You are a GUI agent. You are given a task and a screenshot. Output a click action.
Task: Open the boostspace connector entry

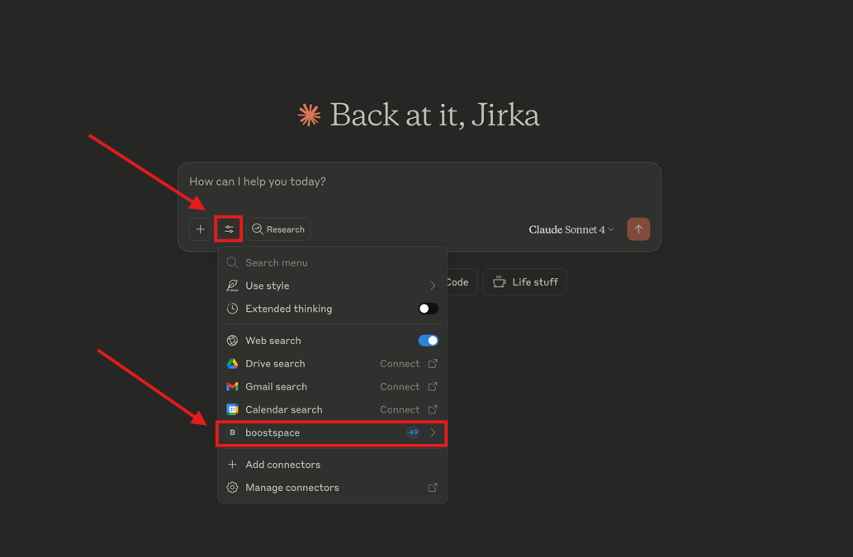[x=331, y=433]
